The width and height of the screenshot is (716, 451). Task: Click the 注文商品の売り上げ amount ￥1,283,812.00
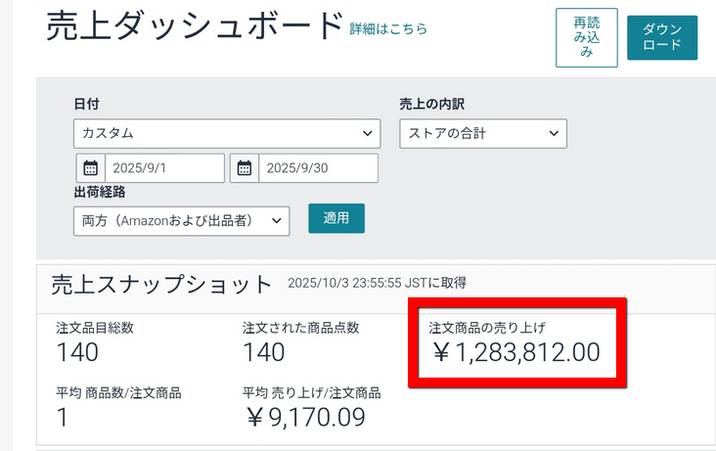pyautogui.click(x=515, y=352)
